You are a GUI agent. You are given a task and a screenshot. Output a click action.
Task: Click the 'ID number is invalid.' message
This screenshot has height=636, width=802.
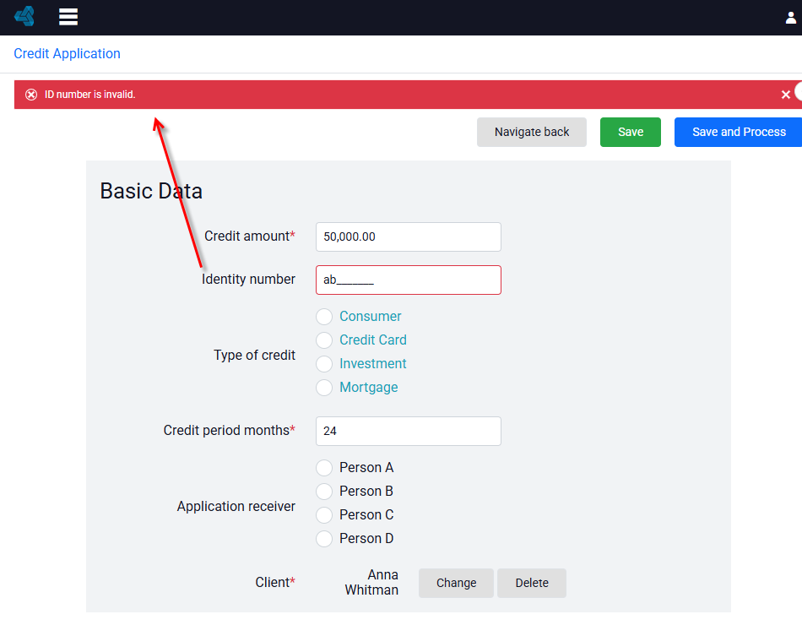(x=90, y=95)
